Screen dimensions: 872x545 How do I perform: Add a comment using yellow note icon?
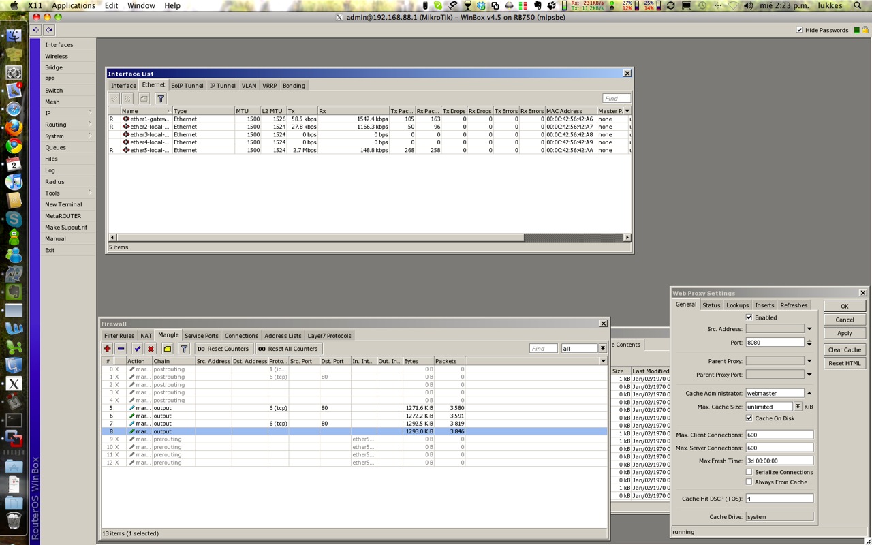click(x=168, y=348)
